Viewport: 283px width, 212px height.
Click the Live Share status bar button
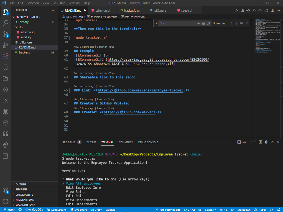tap(78, 210)
